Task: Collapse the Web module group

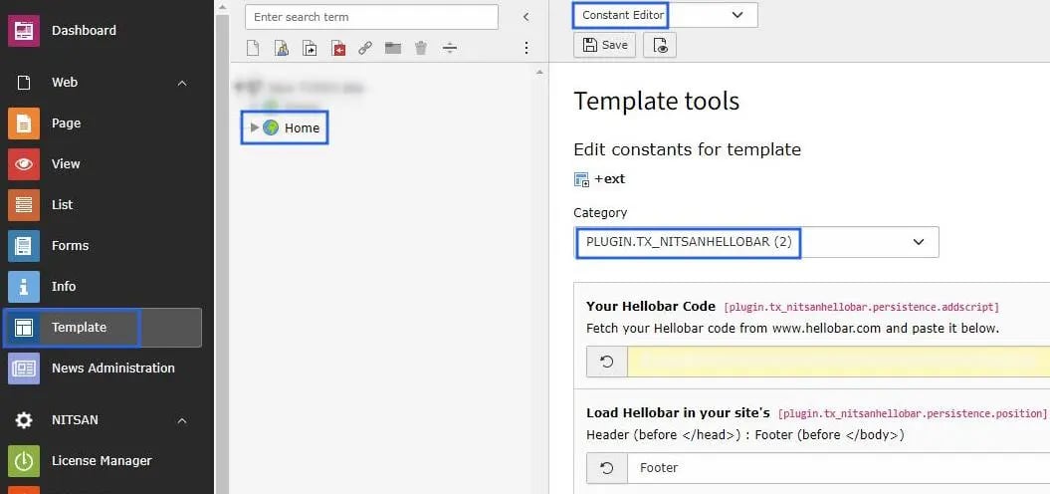Action: 182,83
